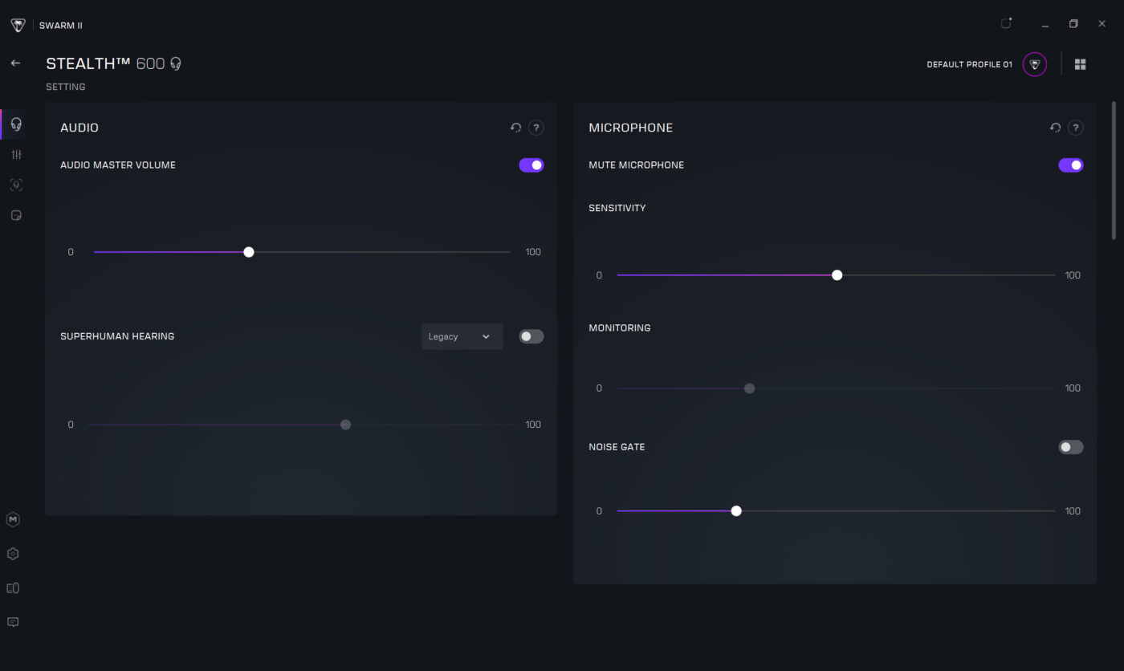Click the Turtle Beach logo in title bar
Screen dimensions: 1124x671
point(18,25)
